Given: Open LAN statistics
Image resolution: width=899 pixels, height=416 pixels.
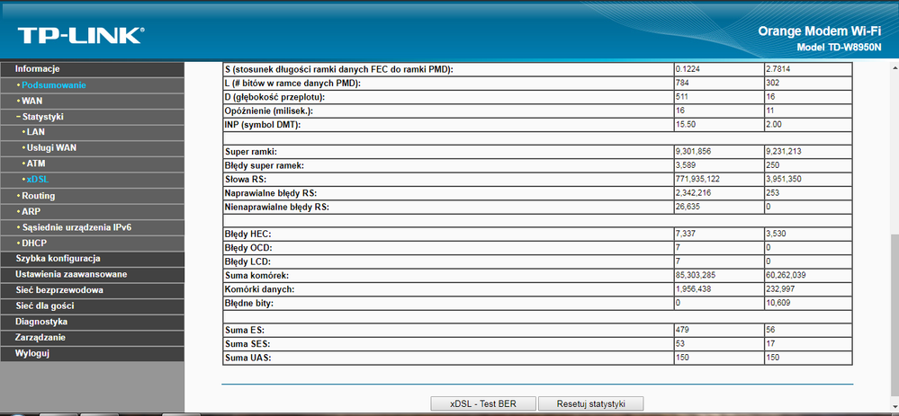Looking at the screenshot, I should pyautogui.click(x=36, y=132).
